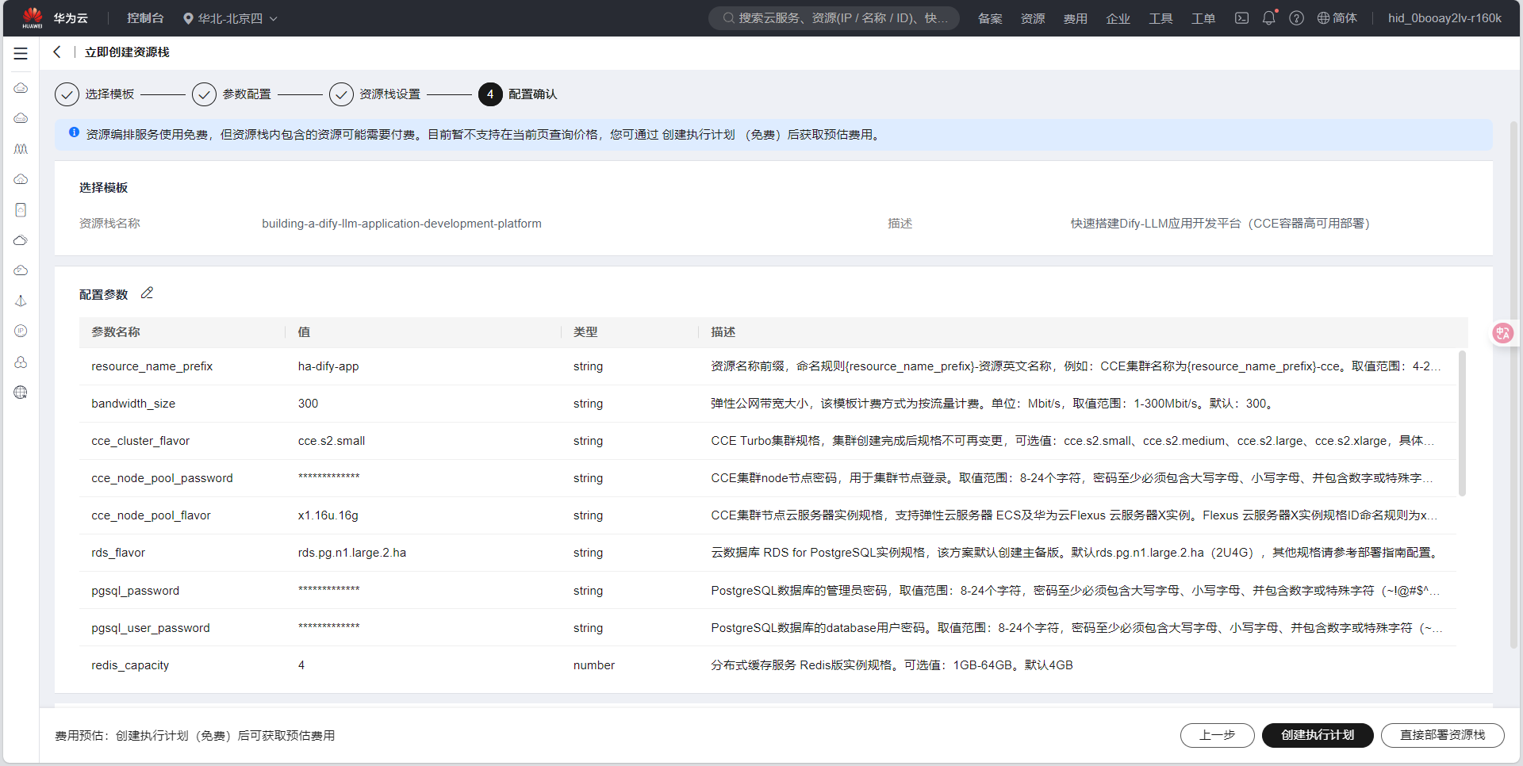This screenshot has height=766, width=1523.
Task: Click the 值 column header
Action: [x=304, y=332]
